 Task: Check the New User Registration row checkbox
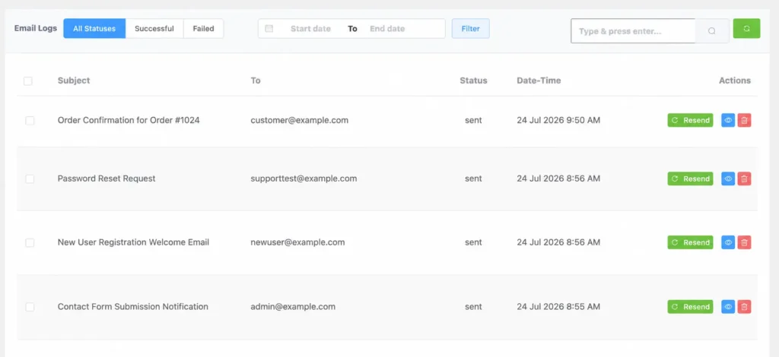(30, 242)
